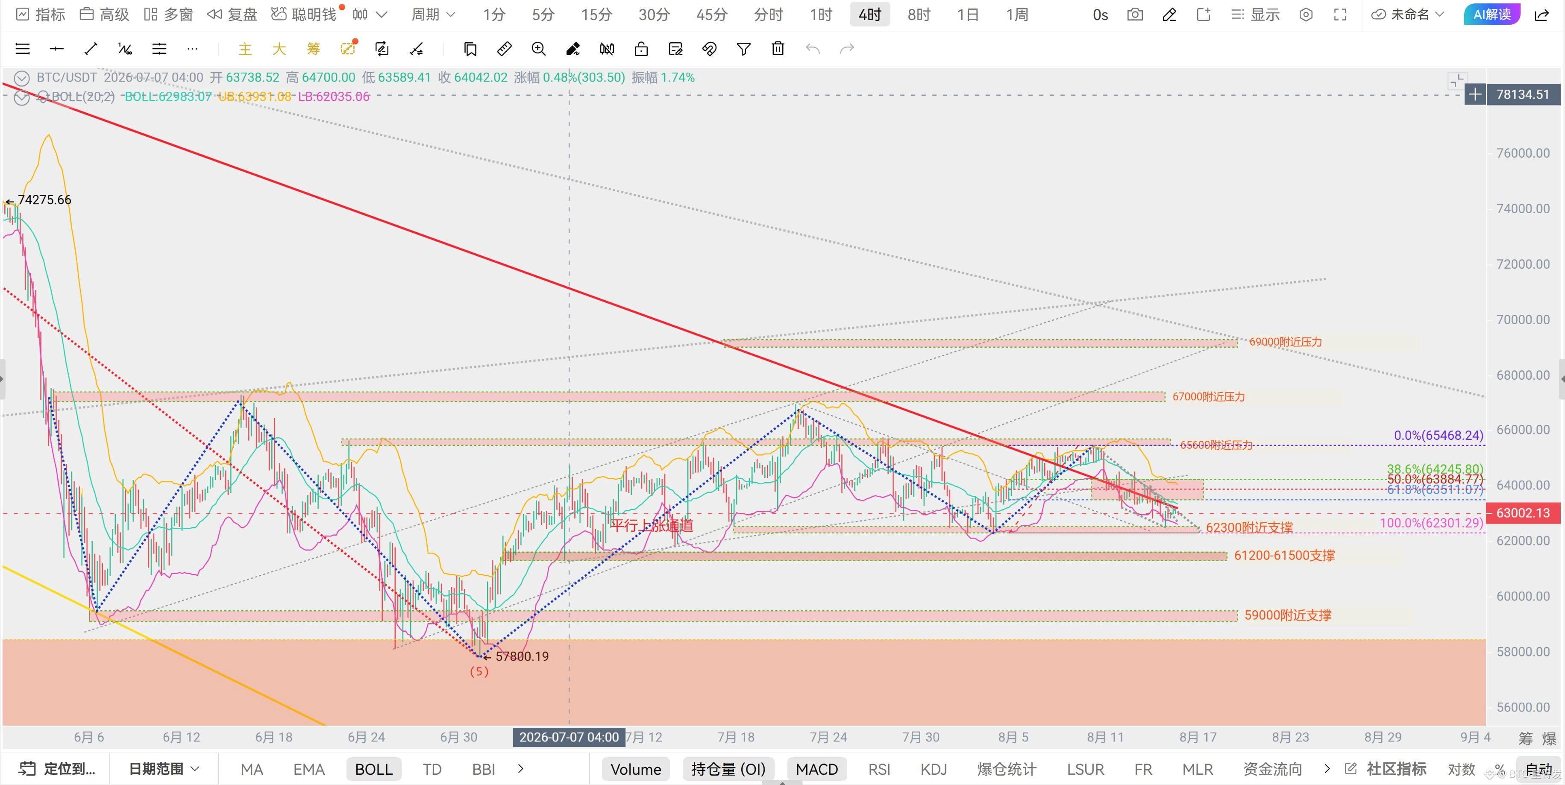Viewport: 1565px width, 785px height.
Task: Click the add new layout icon
Action: click(1204, 15)
